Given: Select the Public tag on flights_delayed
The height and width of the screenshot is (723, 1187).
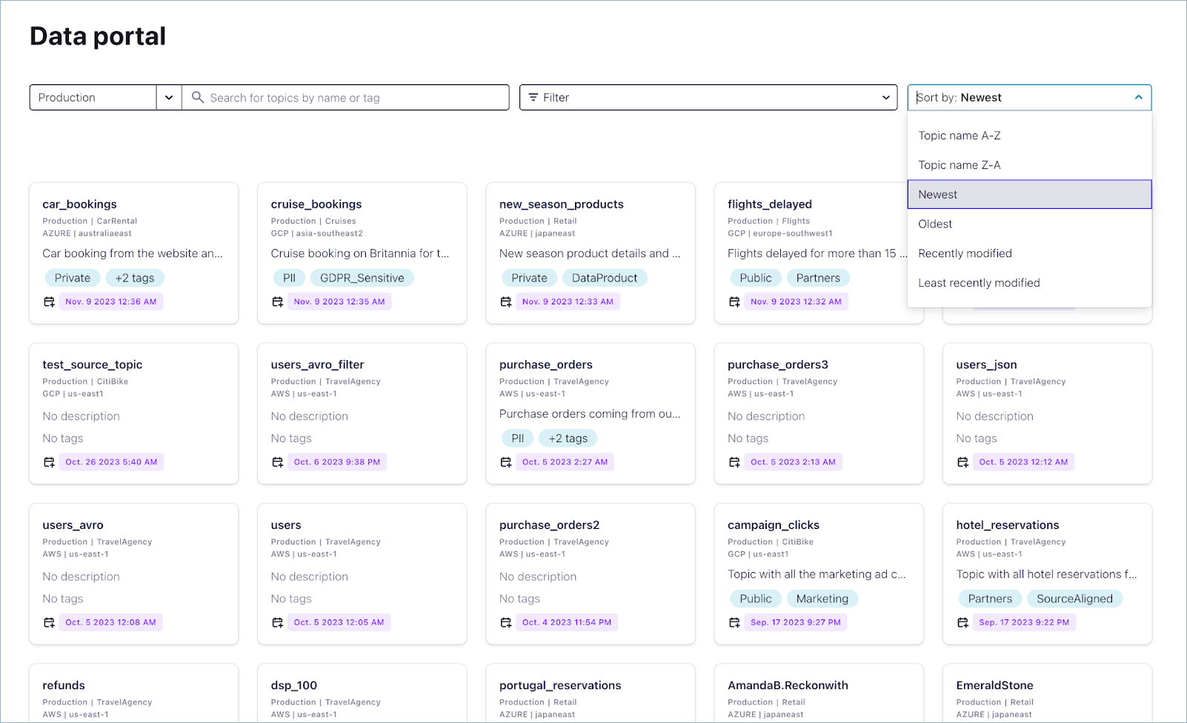Looking at the screenshot, I should (x=755, y=278).
